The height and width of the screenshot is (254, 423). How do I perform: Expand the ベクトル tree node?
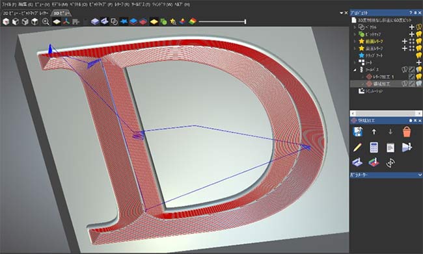click(x=355, y=27)
